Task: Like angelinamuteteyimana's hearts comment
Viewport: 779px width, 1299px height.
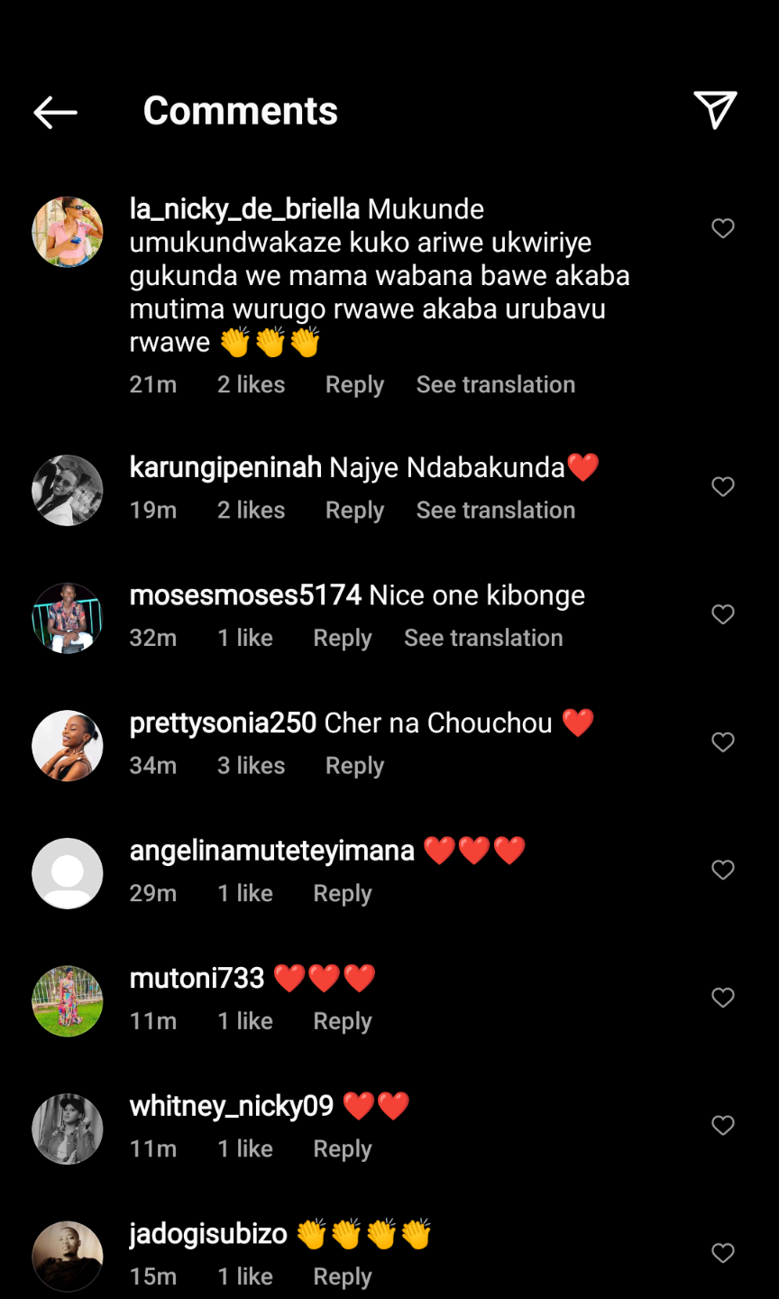Action: click(x=723, y=870)
